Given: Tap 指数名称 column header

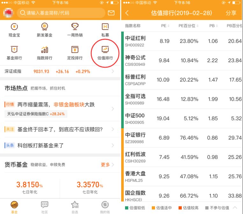Looking at the screenshot, I should [x=133, y=26].
